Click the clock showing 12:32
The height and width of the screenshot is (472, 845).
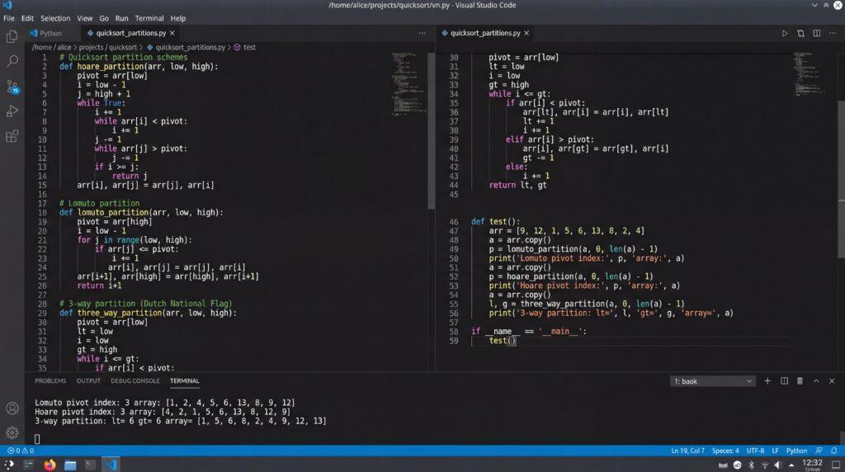[x=812, y=465]
